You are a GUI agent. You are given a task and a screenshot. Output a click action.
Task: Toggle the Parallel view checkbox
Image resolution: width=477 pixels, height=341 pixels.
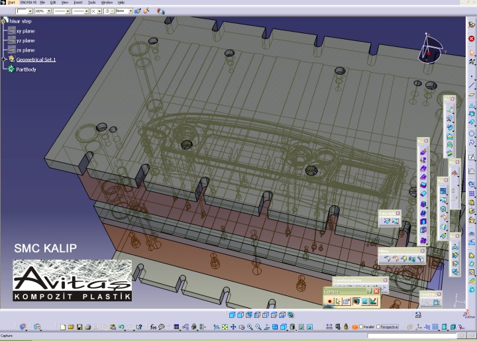(x=361, y=327)
